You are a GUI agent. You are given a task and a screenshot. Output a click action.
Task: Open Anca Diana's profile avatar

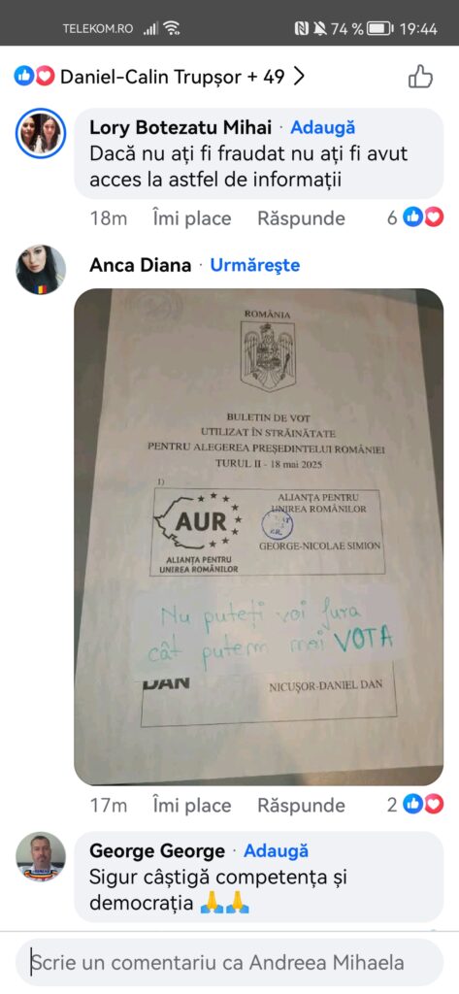point(41,270)
